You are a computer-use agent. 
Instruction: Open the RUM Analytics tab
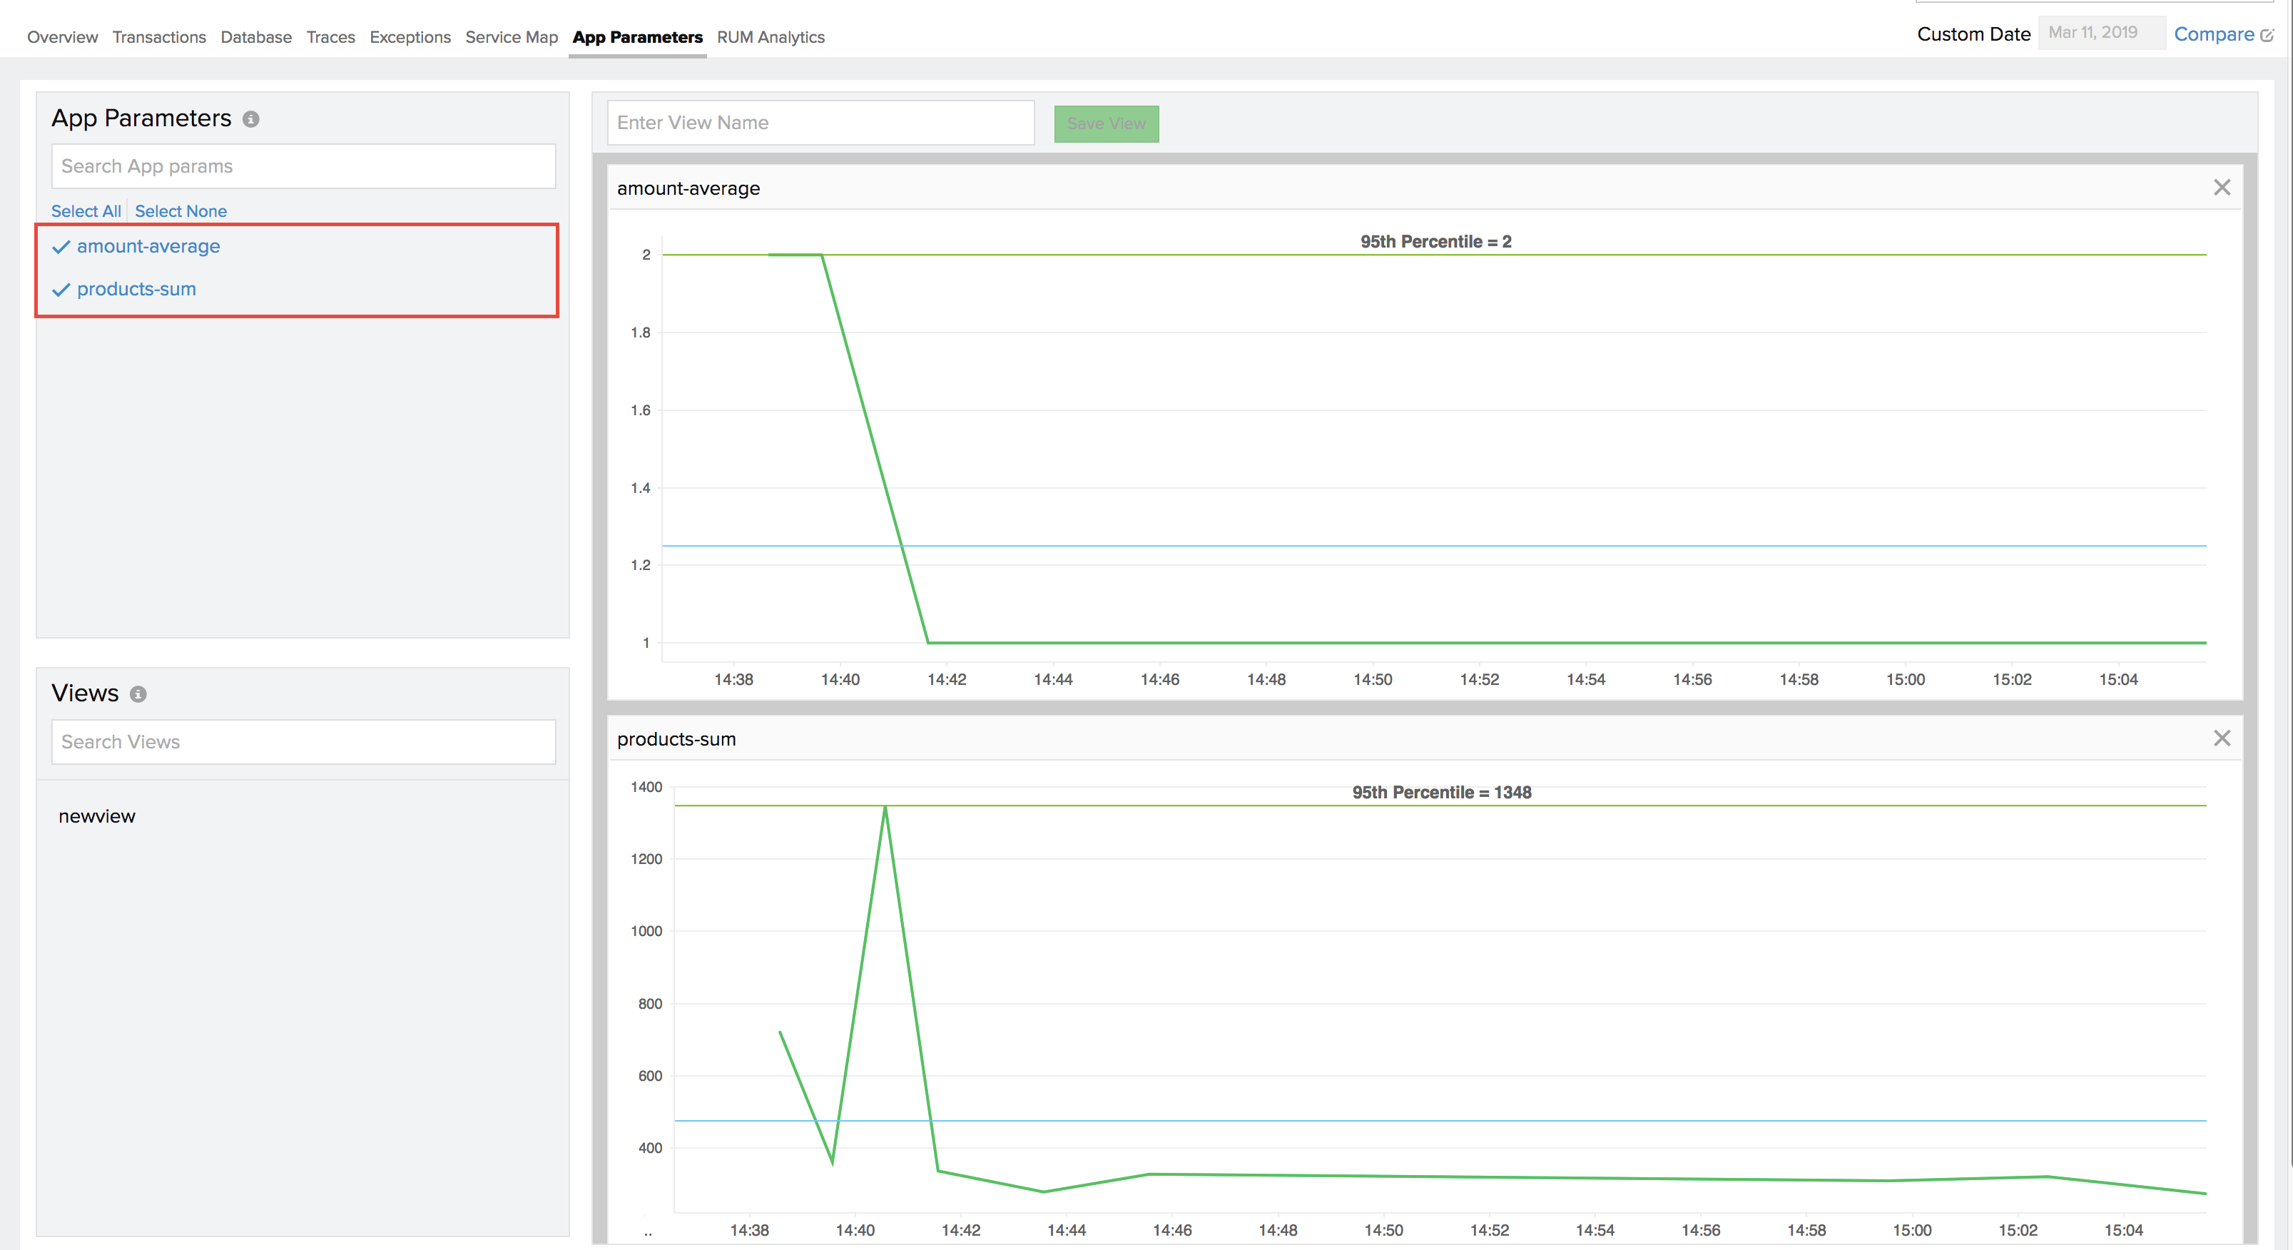[771, 36]
